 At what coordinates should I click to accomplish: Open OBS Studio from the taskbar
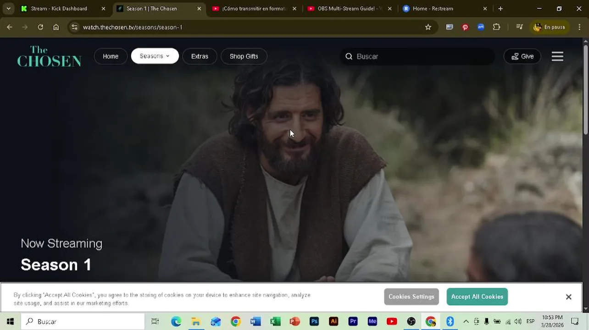411,321
